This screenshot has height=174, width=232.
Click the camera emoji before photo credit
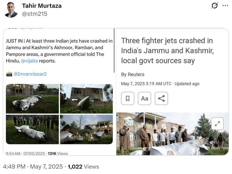point(9,74)
